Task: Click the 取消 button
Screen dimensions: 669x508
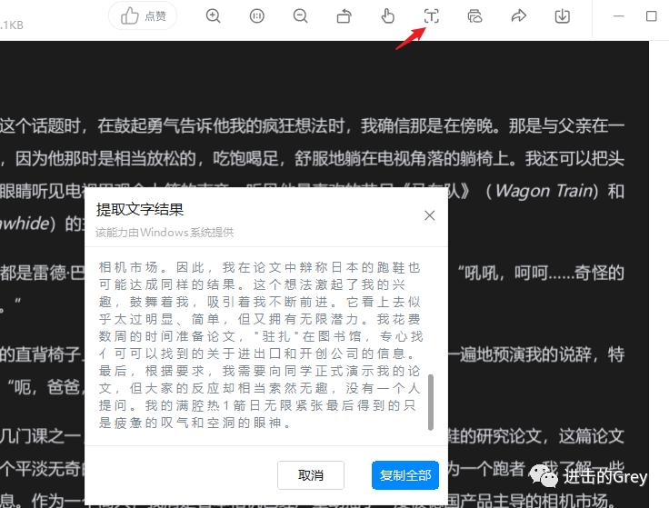Action: (311, 475)
